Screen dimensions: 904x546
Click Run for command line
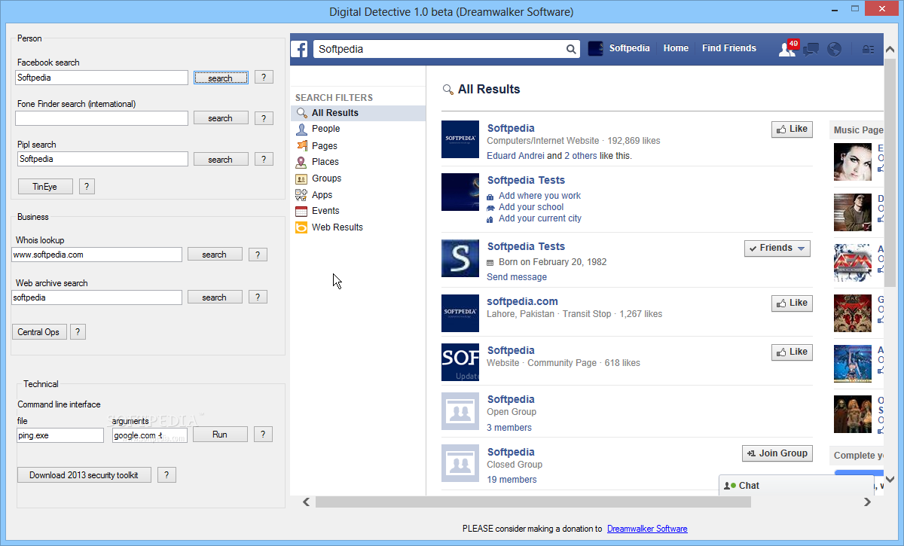[220, 435]
